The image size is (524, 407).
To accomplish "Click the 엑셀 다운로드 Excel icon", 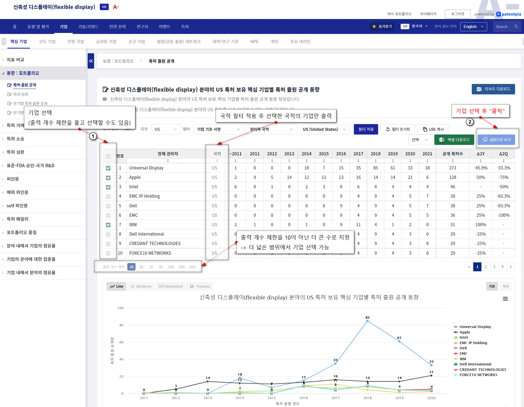I will pyautogui.click(x=442, y=140).
